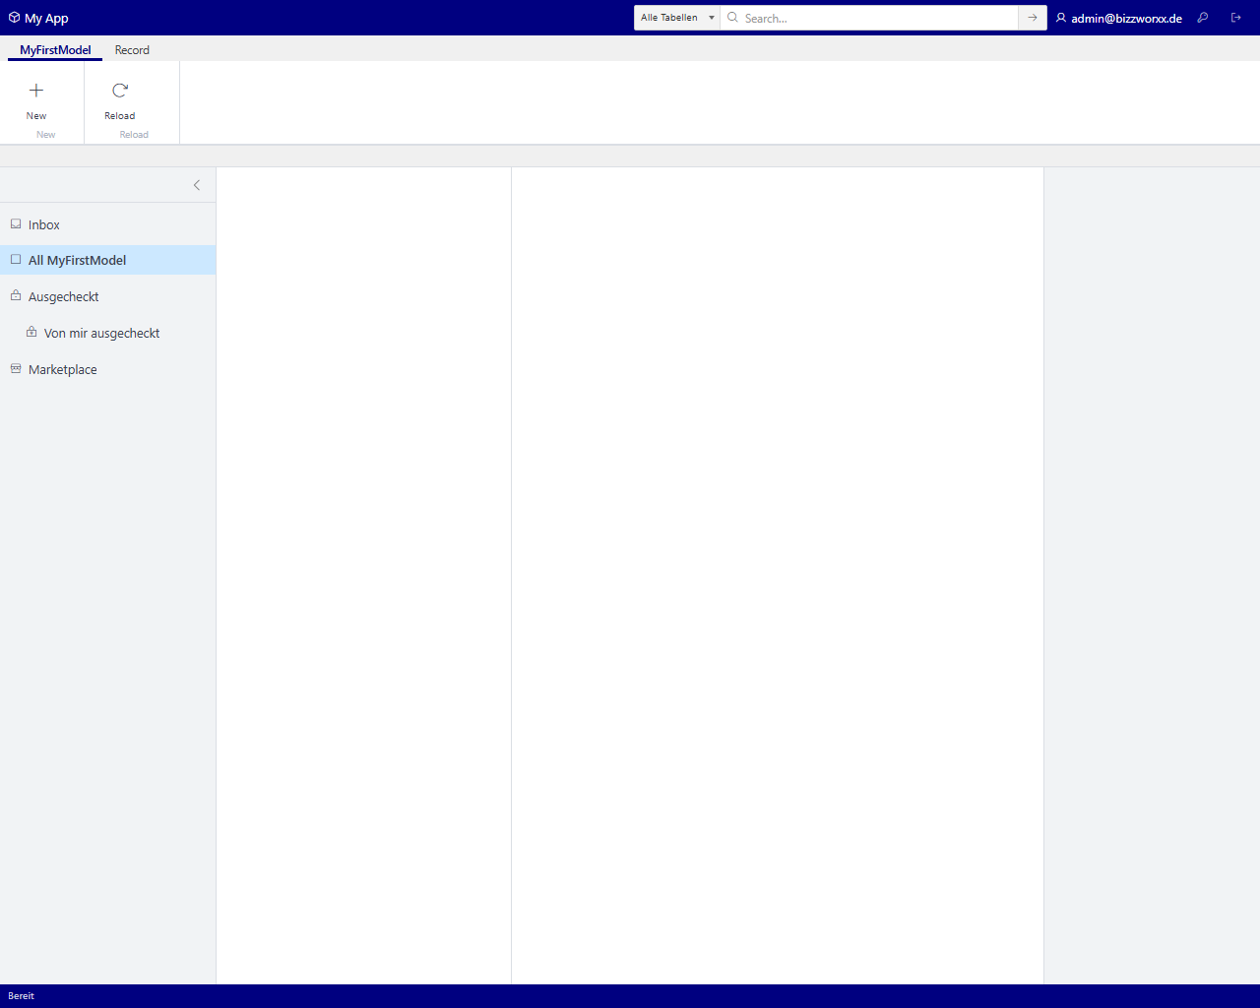Click the My App cube logo icon
The height and width of the screenshot is (1008, 1260).
pos(14,18)
